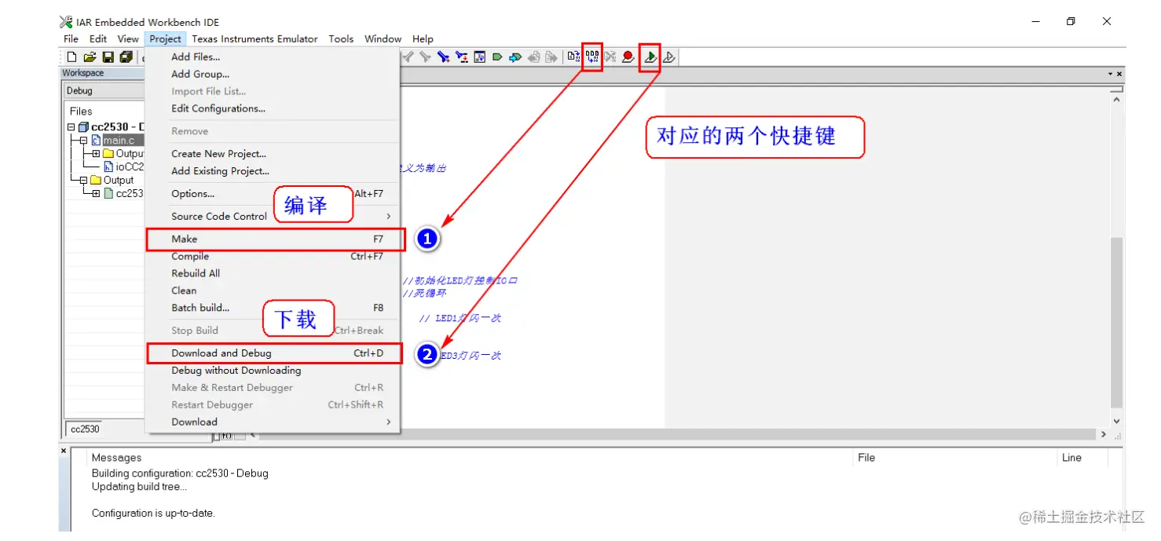Choose Debug without Downloading menu entry

[273, 371]
